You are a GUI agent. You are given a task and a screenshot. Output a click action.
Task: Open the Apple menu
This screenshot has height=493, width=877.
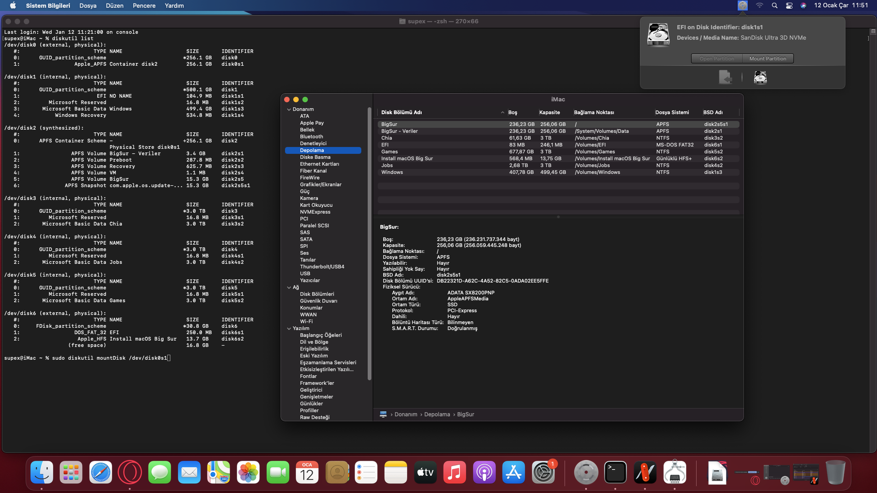click(x=13, y=5)
